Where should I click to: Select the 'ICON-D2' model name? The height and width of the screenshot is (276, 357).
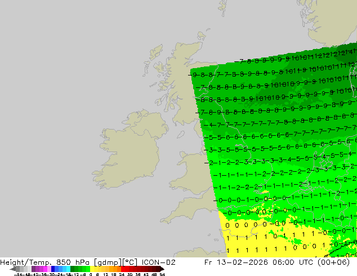(158, 262)
